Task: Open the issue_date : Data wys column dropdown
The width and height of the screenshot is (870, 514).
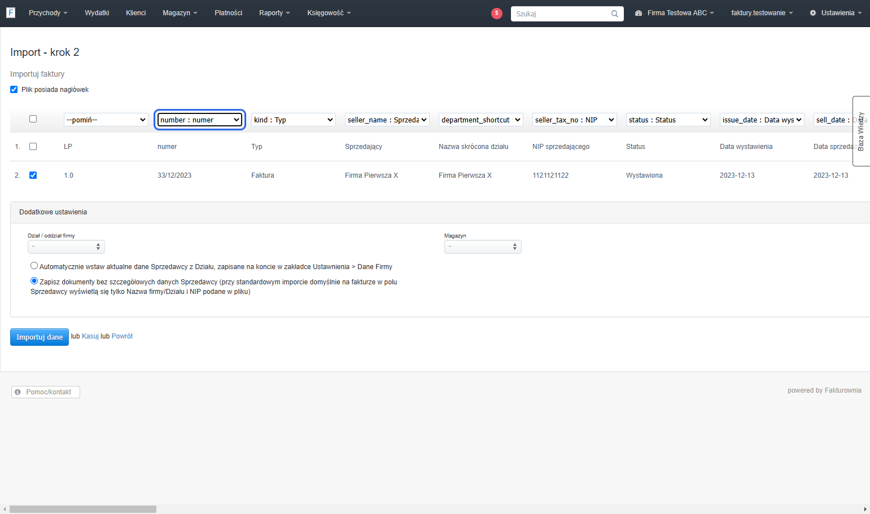Action: [x=762, y=120]
